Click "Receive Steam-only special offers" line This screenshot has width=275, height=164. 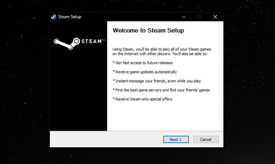coord(142,99)
